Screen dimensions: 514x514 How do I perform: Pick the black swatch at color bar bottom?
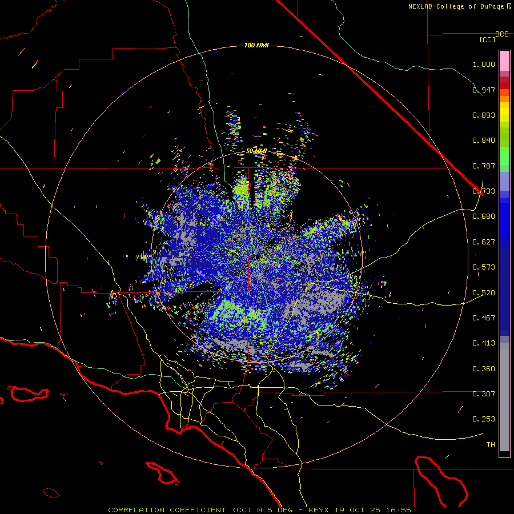(x=504, y=453)
